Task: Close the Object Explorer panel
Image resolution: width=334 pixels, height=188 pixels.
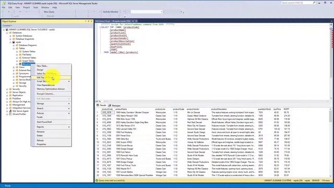Action: pos(92,21)
